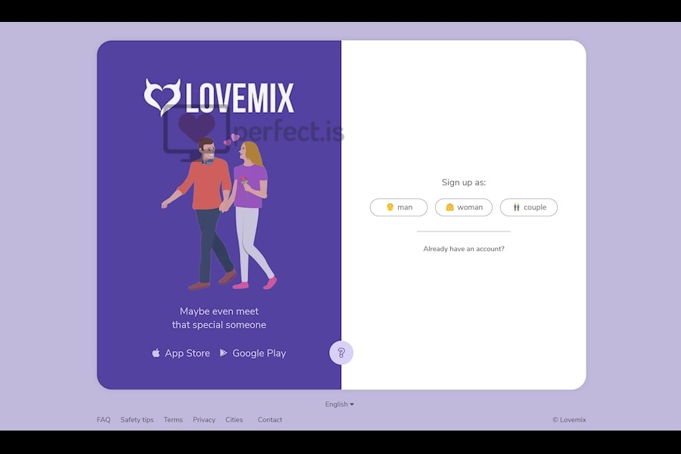Open the Privacy footer link
This screenshot has height=454, width=681.
point(204,420)
